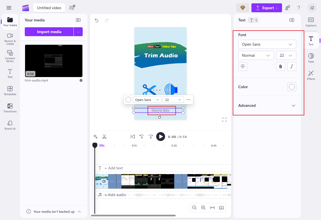Select the trim-audio.mp4 media thumbnail
The height and width of the screenshot is (220, 321).
(54, 61)
